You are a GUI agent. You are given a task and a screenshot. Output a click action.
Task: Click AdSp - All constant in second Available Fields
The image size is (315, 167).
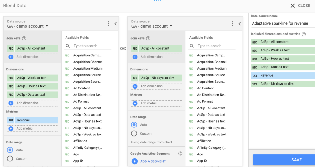pos(211,108)
